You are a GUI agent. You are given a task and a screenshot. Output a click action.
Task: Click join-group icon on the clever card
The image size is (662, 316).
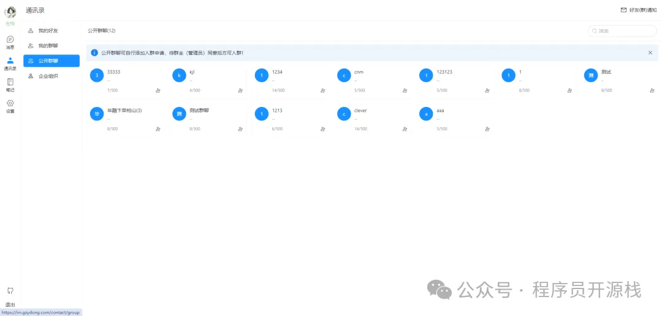[x=405, y=129]
